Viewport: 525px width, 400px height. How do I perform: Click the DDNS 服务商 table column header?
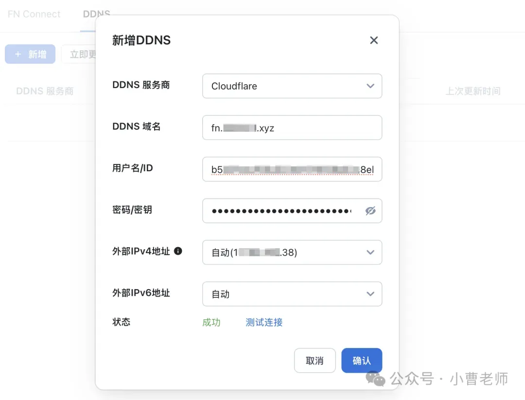45,91
